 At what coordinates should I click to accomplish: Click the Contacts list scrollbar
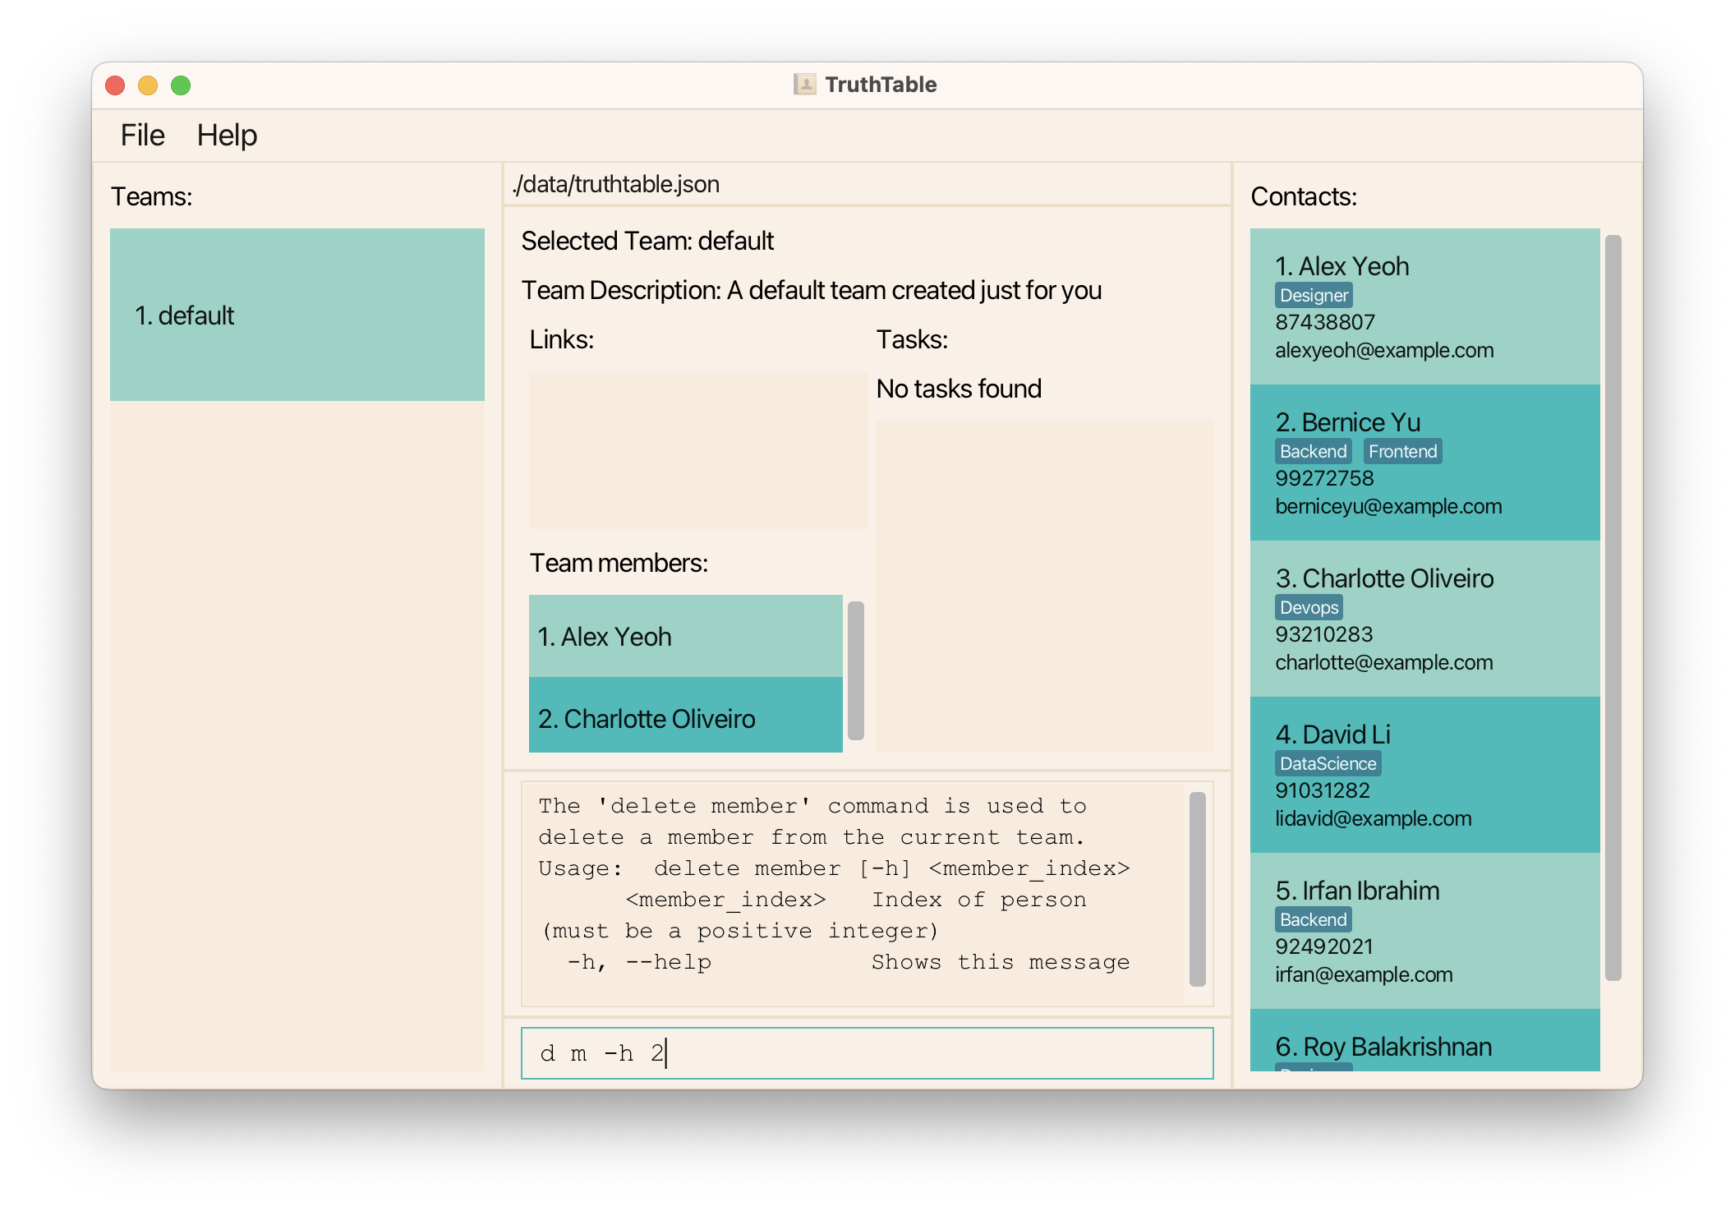click(1613, 608)
